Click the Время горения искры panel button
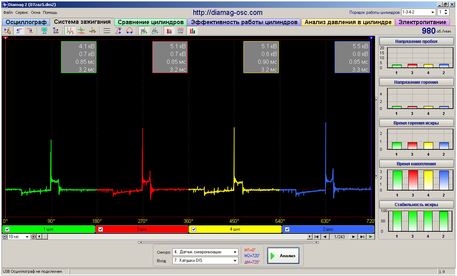This screenshot has width=457, height=276. tap(416, 123)
